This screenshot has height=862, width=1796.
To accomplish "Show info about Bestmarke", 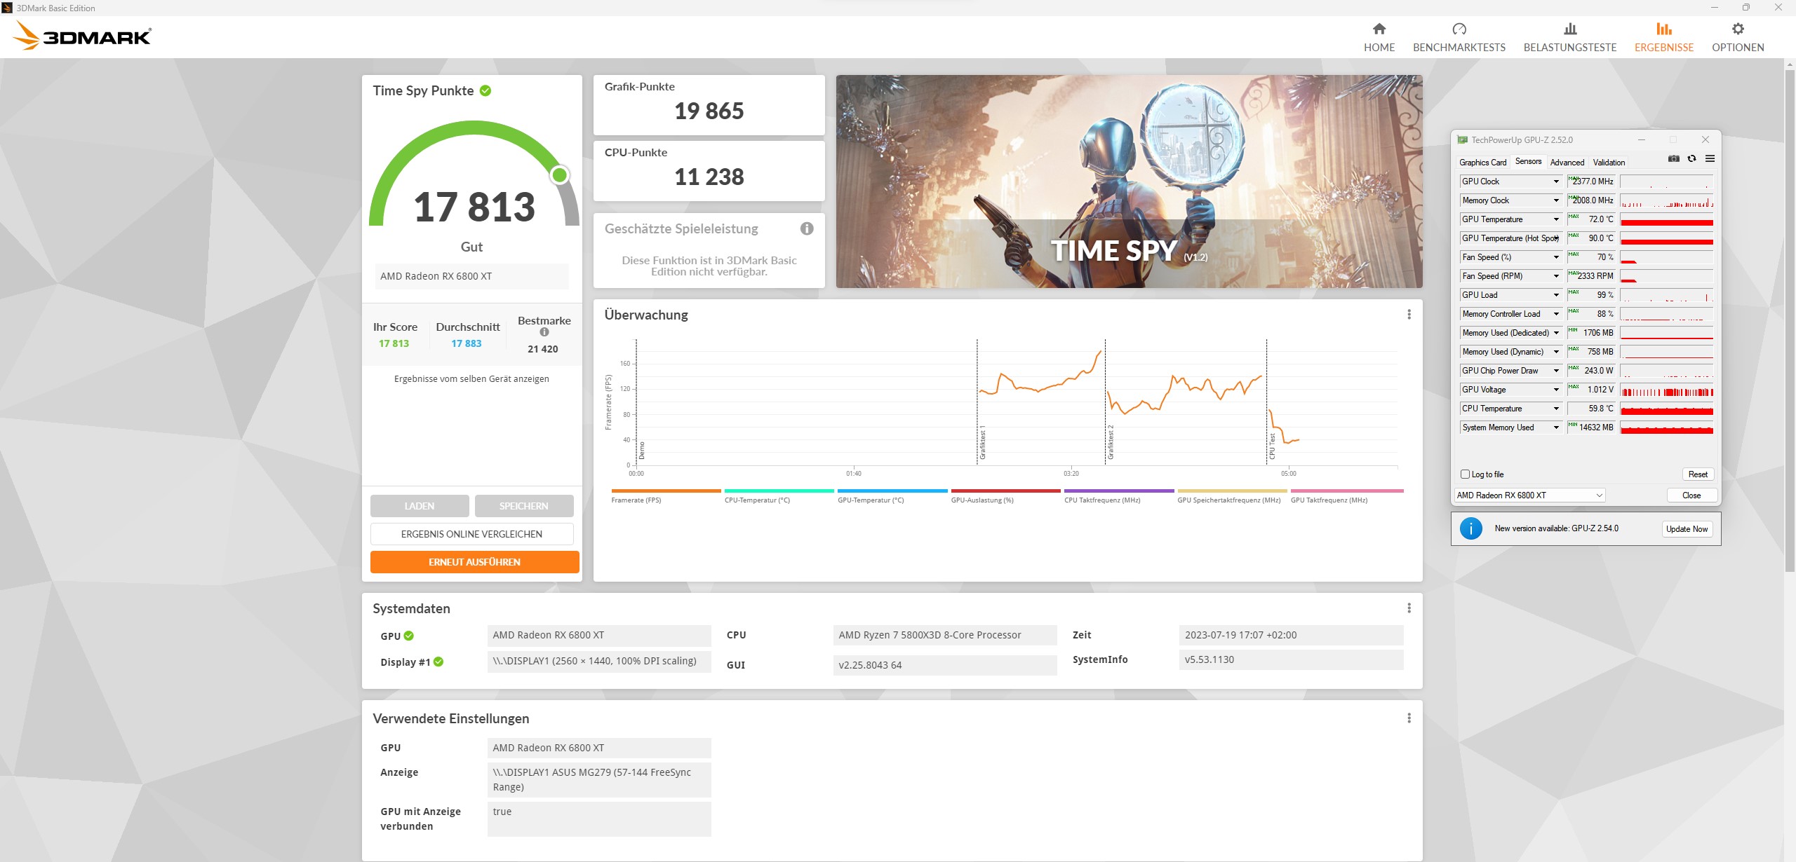I will tap(544, 332).
